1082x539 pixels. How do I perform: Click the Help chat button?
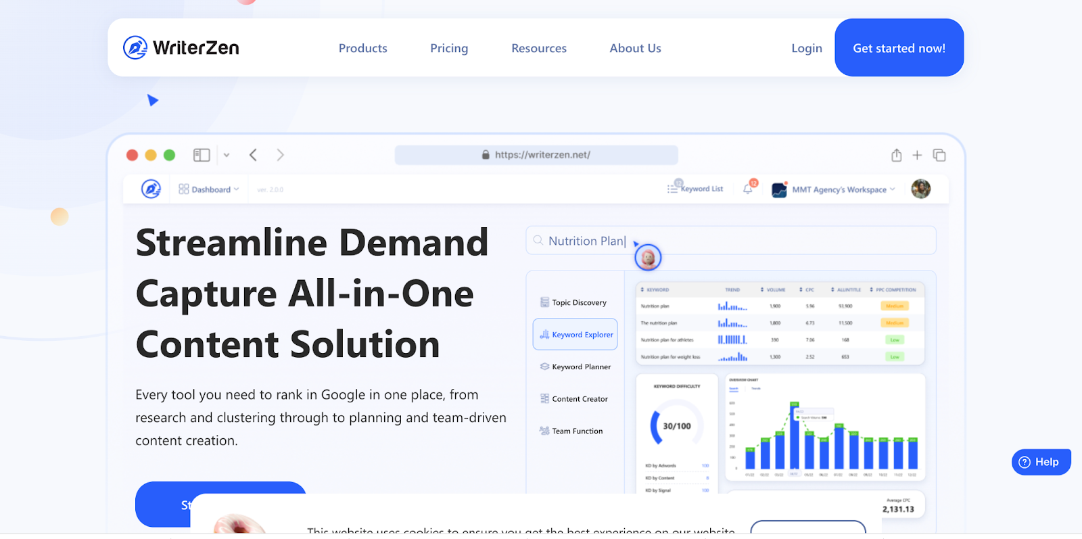1041,462
